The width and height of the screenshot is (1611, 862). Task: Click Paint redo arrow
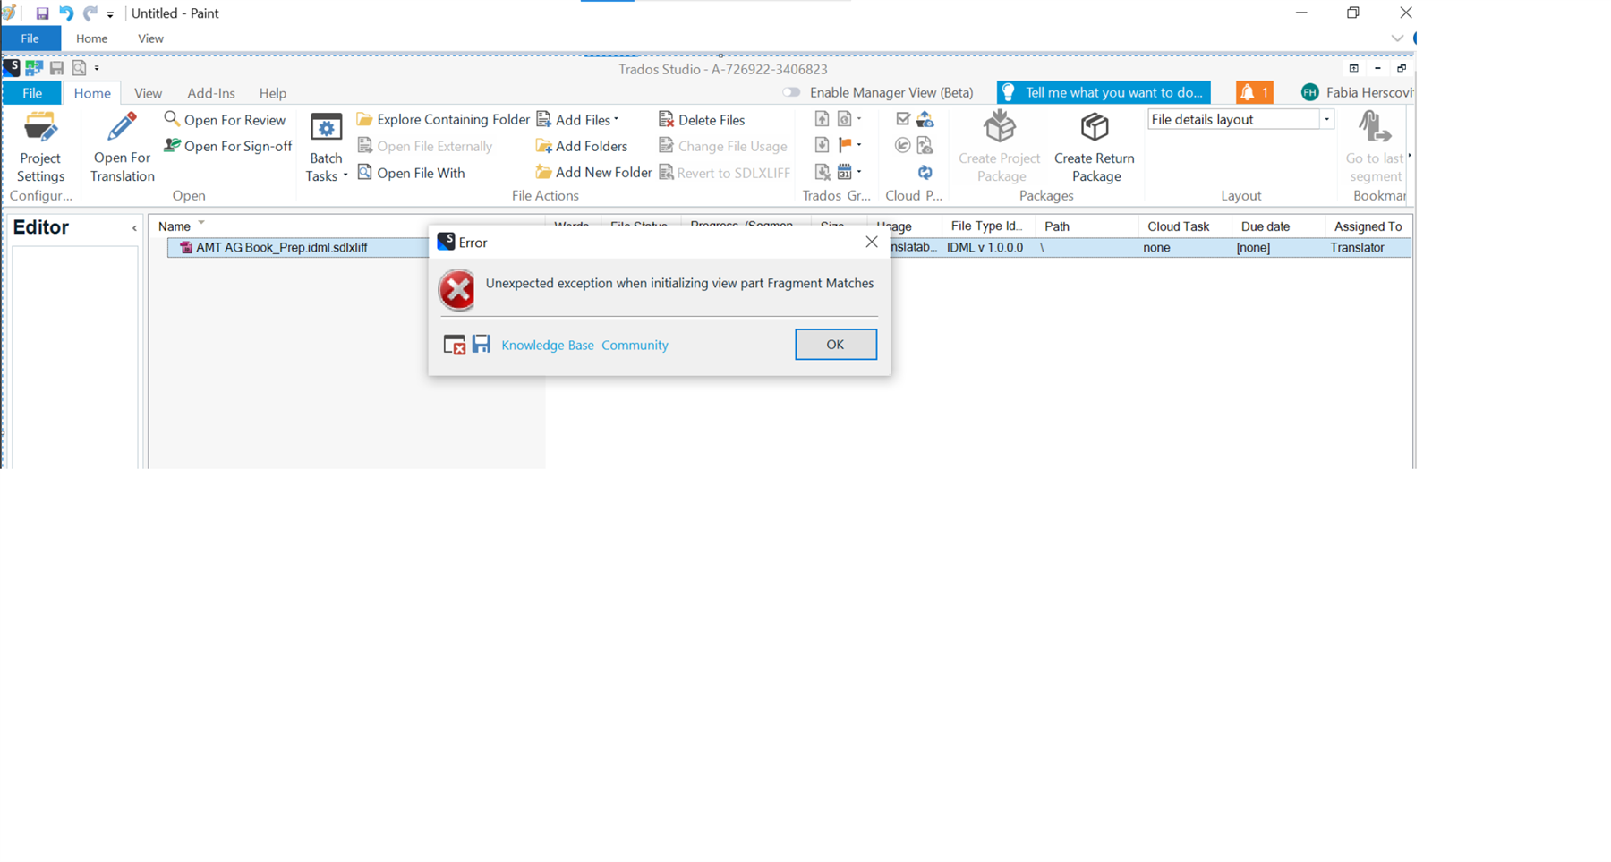90,13
